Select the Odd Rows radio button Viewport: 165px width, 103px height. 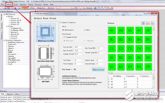click(85, 41)
